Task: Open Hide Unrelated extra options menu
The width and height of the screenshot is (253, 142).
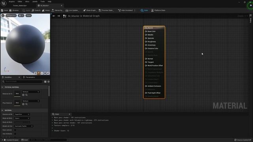Action: pos(135,10)
